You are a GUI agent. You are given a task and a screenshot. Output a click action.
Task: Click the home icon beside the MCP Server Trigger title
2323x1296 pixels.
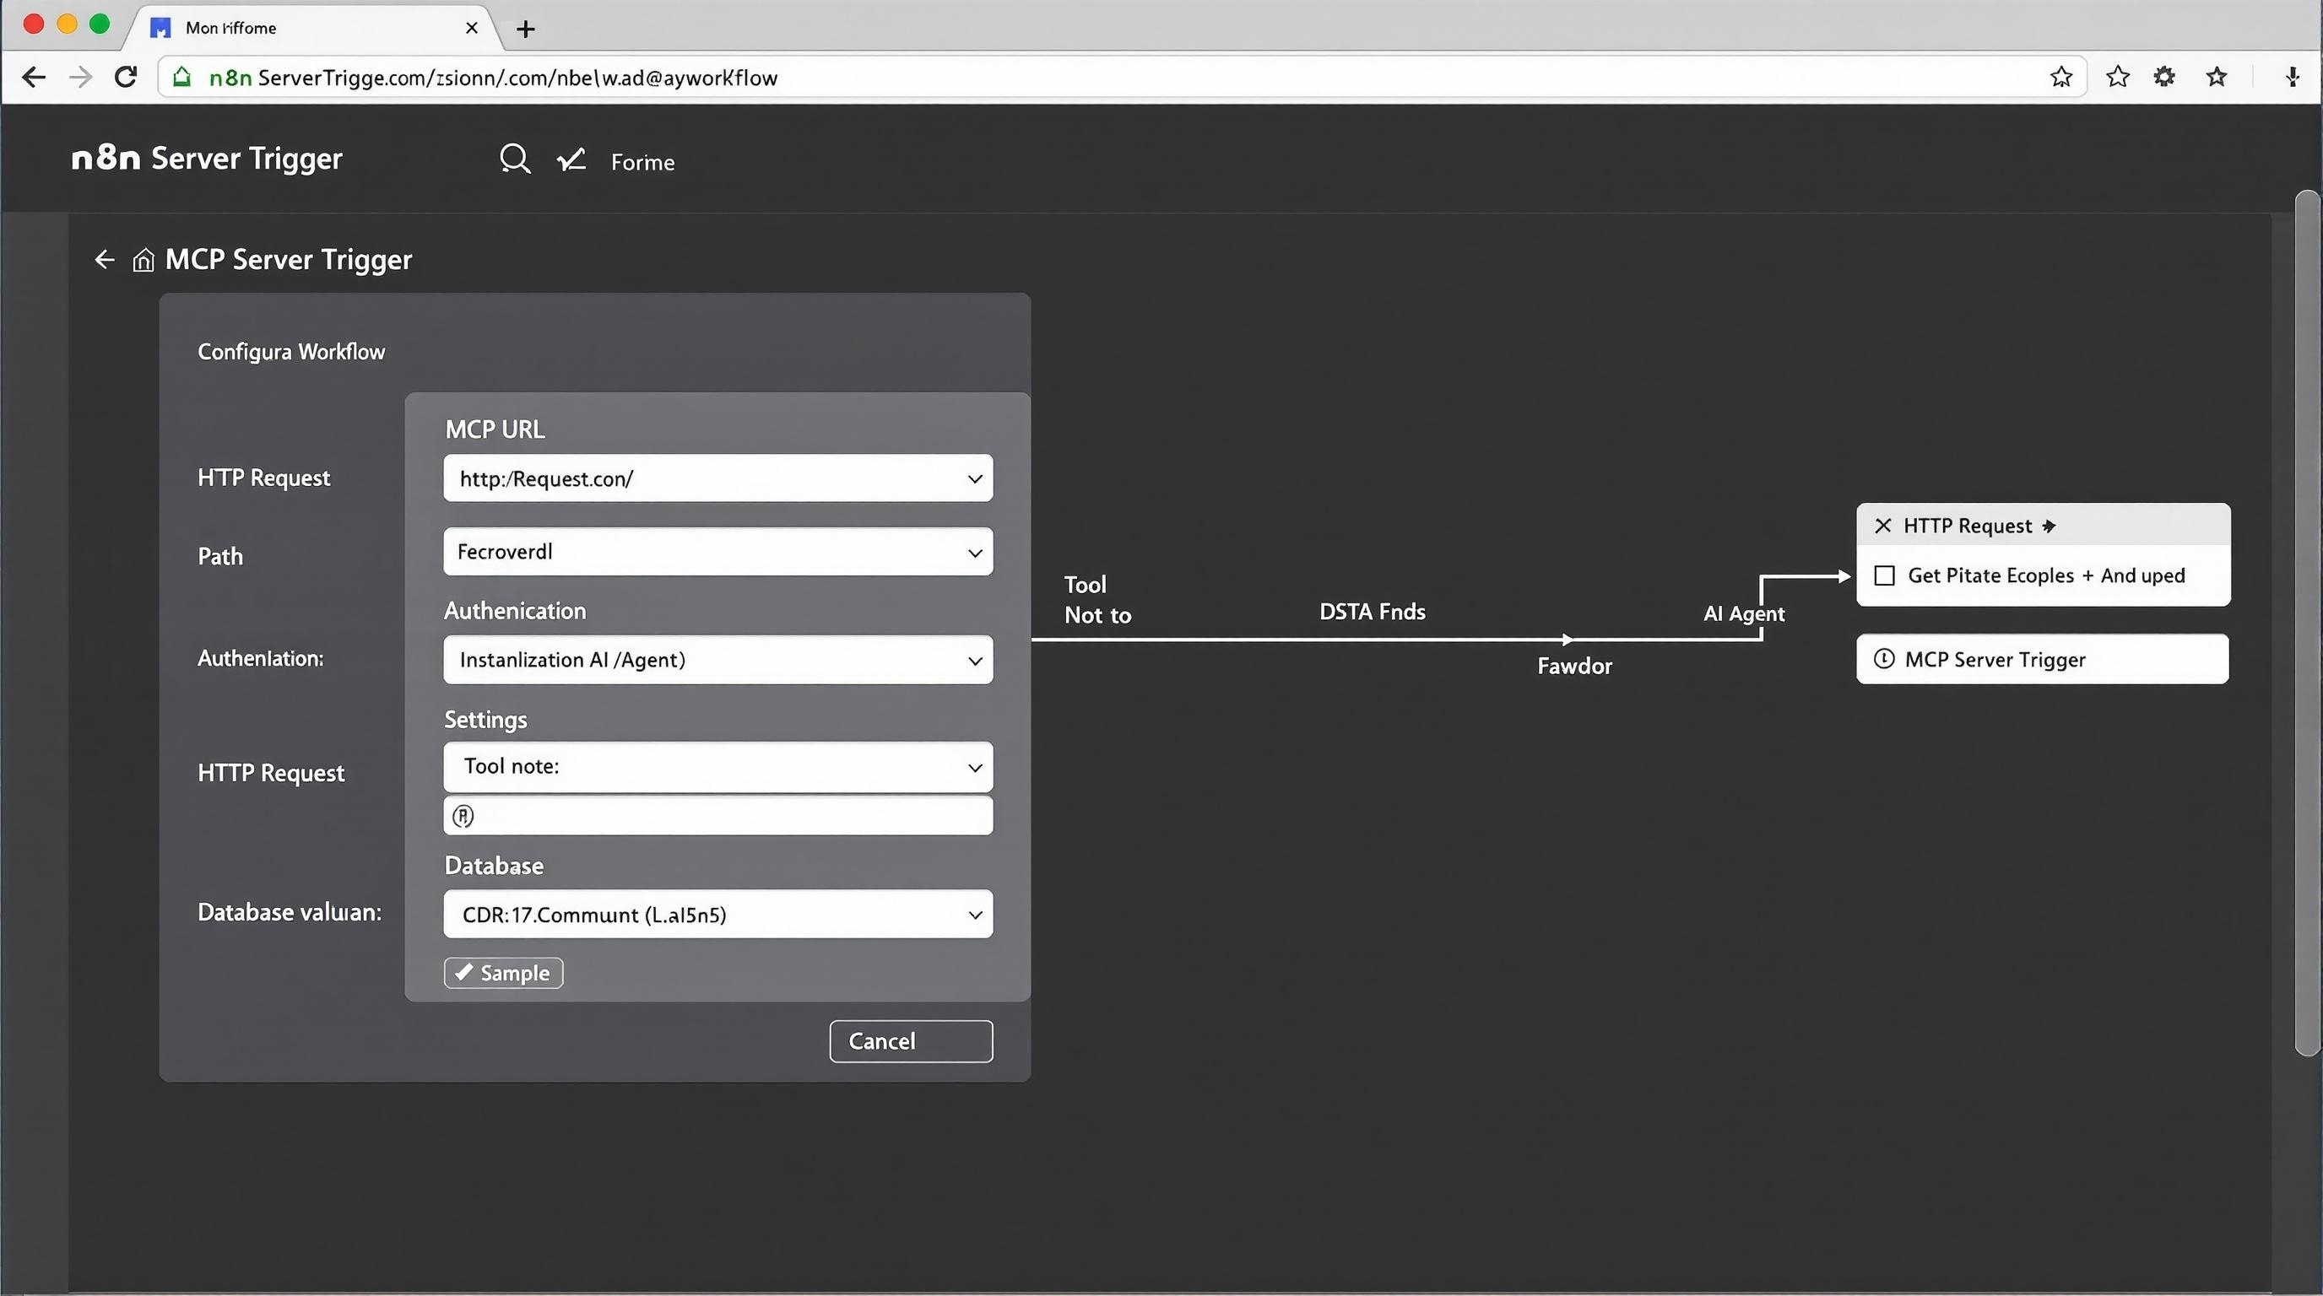pyautogui.click(x=143, y=261)
